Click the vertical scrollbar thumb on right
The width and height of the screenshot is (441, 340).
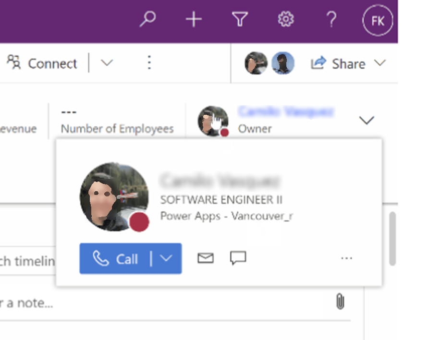(x=392, y=239)
